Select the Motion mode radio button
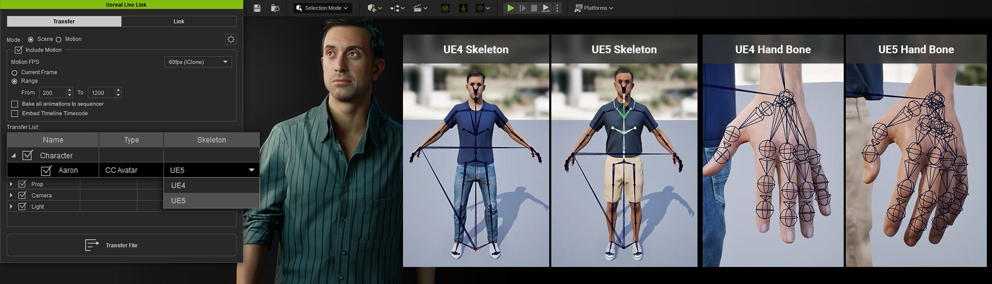This screenshot has width=992, height=284. (58, 39)
